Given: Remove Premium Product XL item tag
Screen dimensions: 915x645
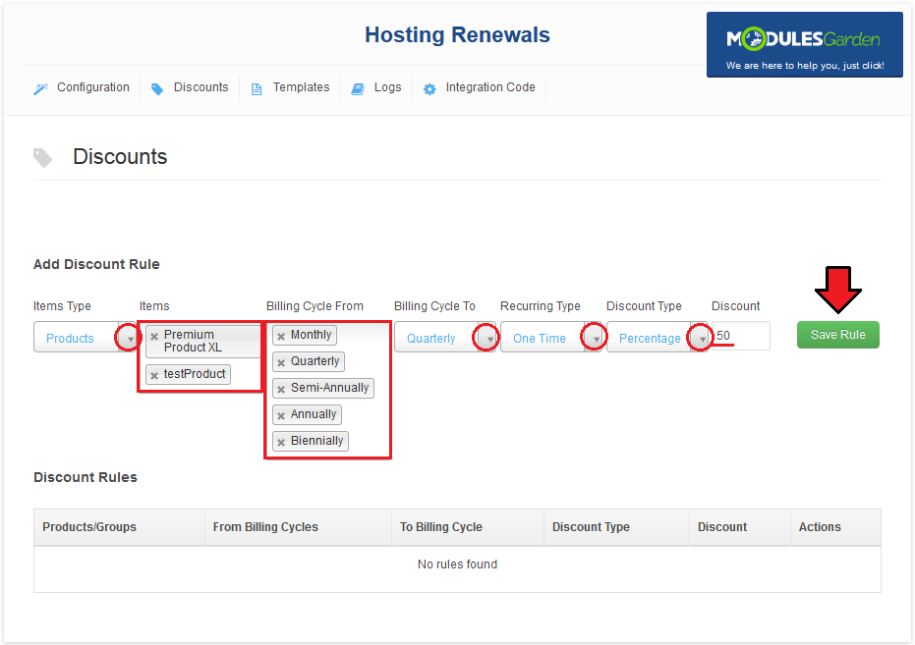Looking at the screenshot, I should pos(154,336).
